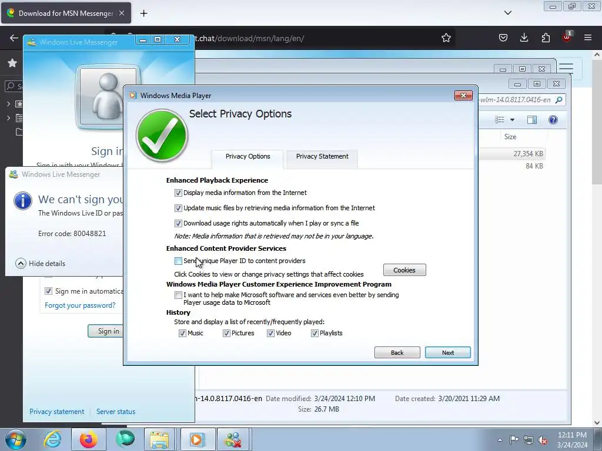Open Windows Explorer folder taskbar icon
This screenshot has height=451, width=602.
tap(159, 439)
